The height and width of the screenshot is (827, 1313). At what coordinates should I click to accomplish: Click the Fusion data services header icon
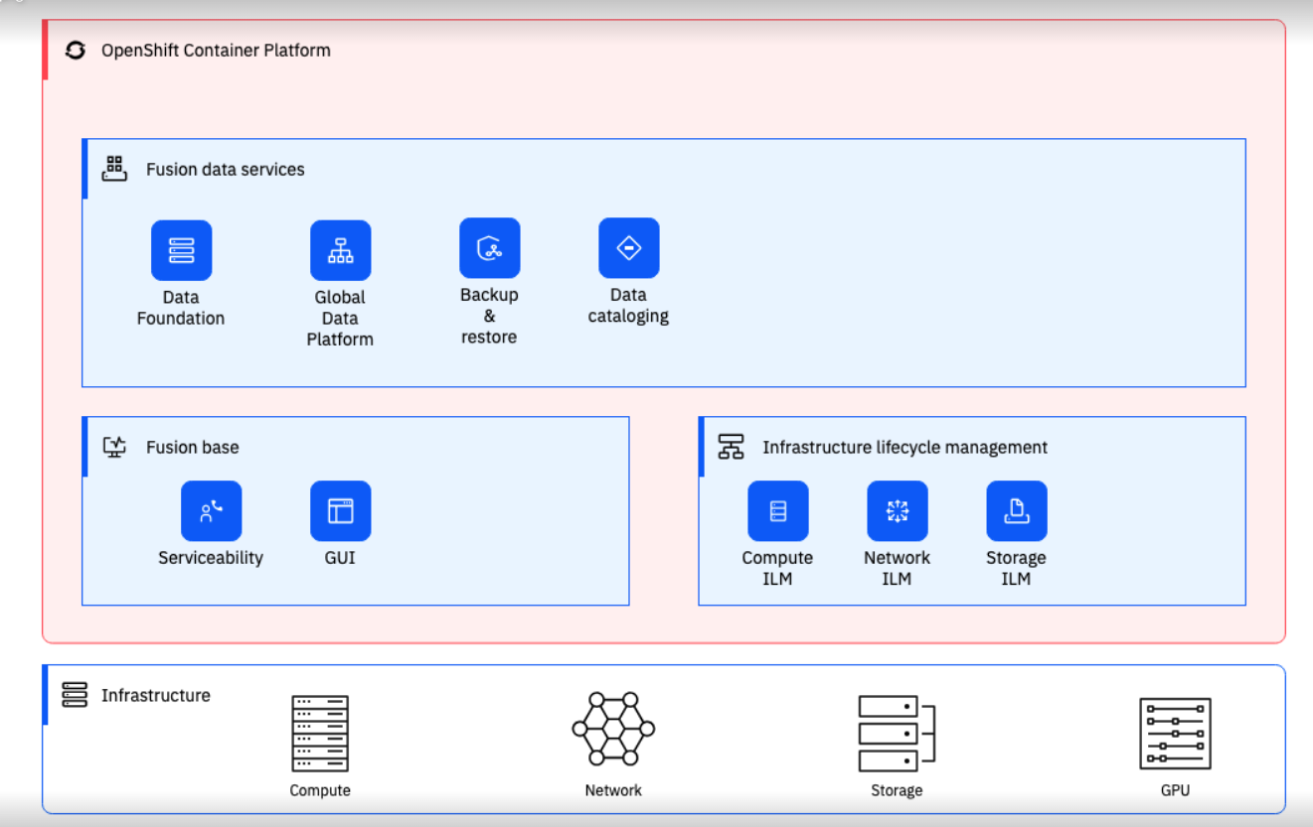coord(115,169)
